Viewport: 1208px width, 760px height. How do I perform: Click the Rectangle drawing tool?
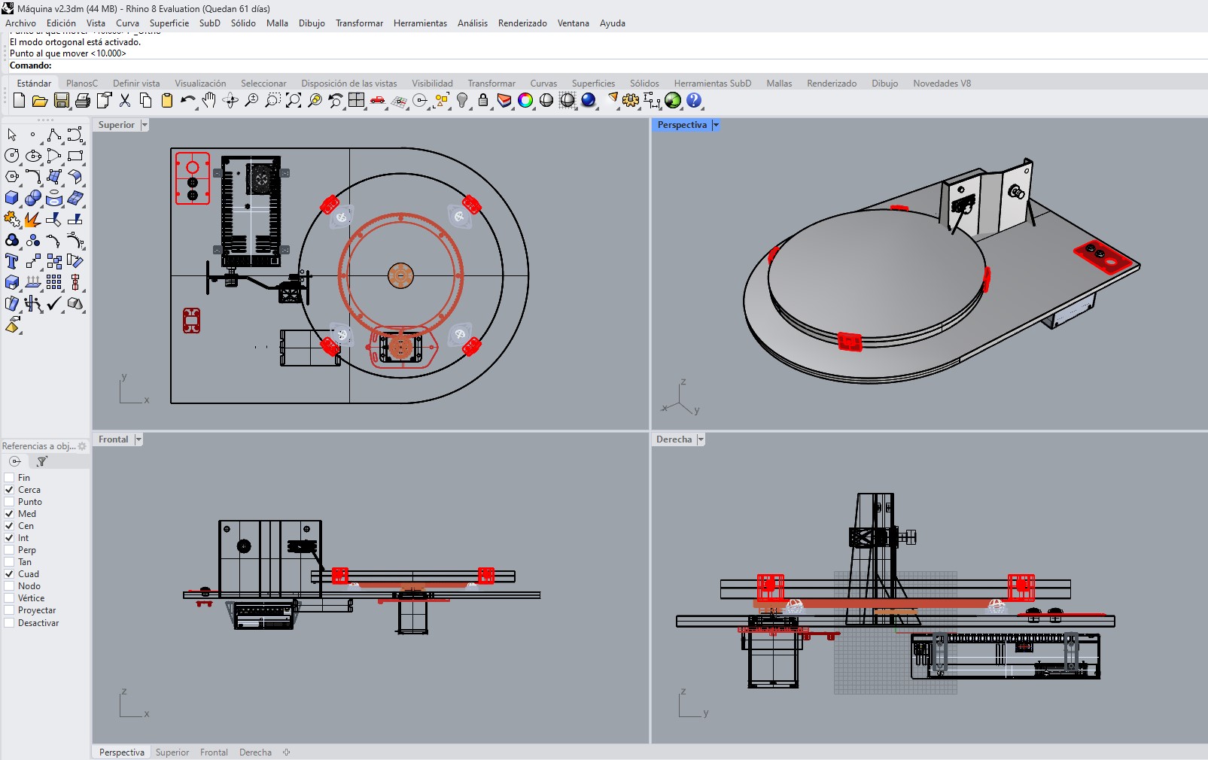(75, 156)
